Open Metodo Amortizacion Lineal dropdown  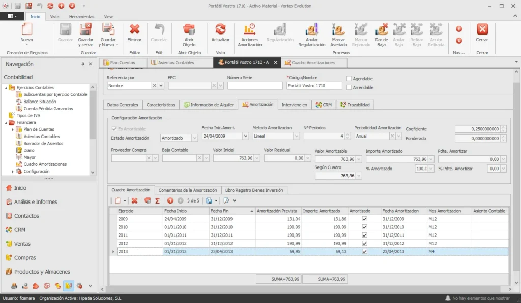297,136
